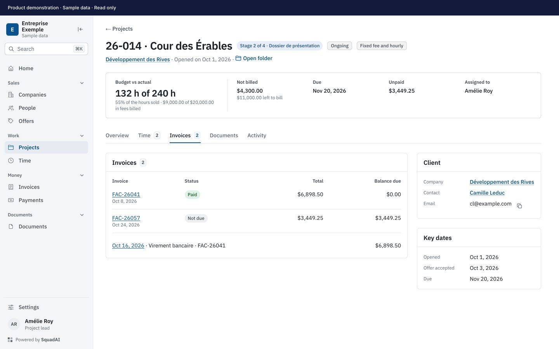The height and width of the screenshot is (349, 559).
Task: Open the project Documents tab
Action: point(224,135)
